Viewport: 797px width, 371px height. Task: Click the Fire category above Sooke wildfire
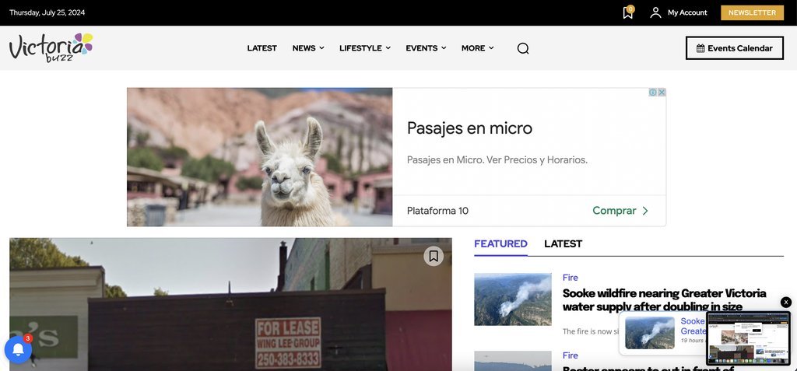571,278
